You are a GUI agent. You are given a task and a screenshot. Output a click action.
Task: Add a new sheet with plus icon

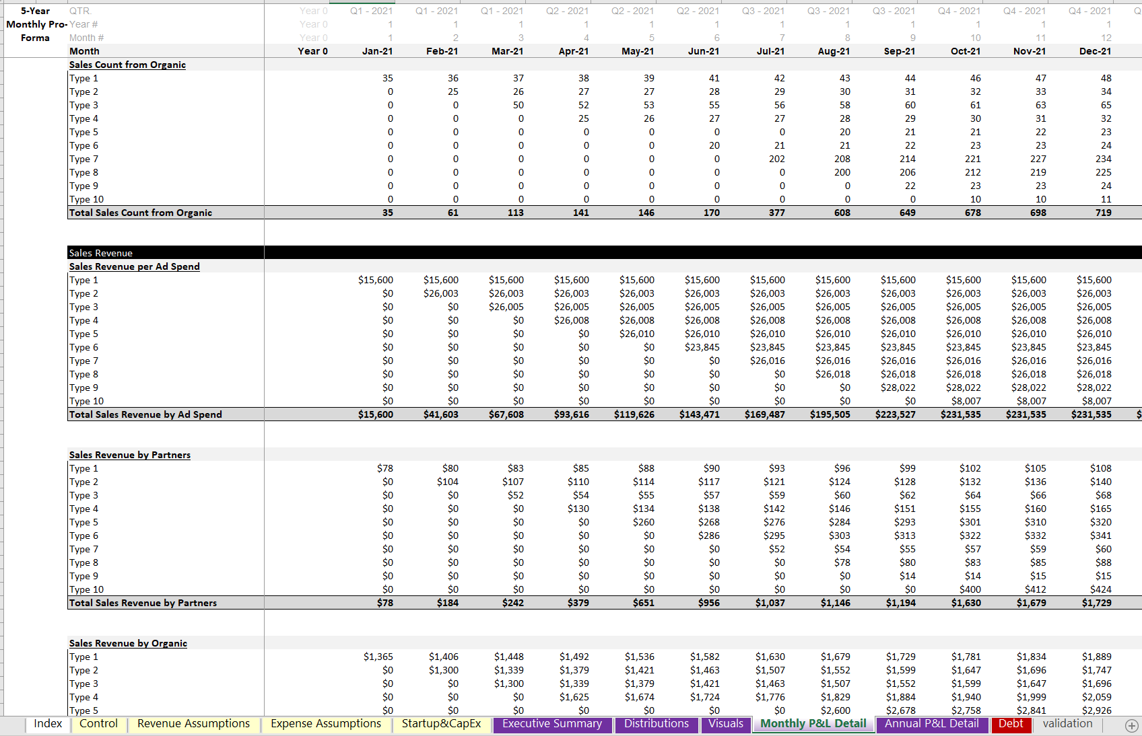tap(1131, 725)
